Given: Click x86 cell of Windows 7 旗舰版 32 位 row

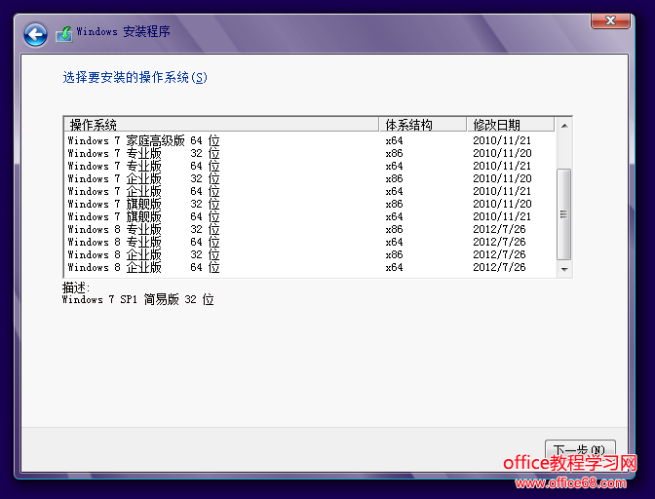Looking at the screenshot, I should click(394, 205).
